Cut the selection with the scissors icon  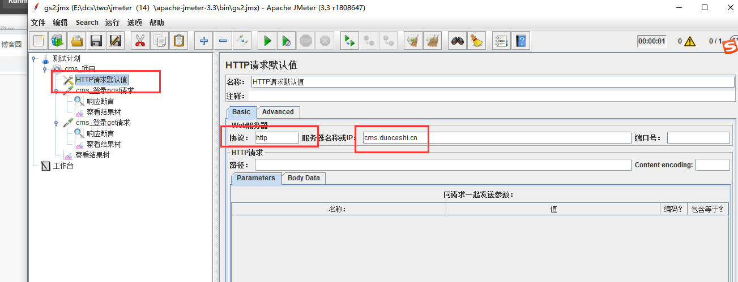[140, 41]
